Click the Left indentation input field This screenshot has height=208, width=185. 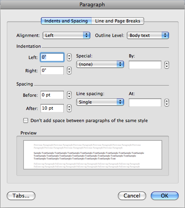[x=52, y=57]
